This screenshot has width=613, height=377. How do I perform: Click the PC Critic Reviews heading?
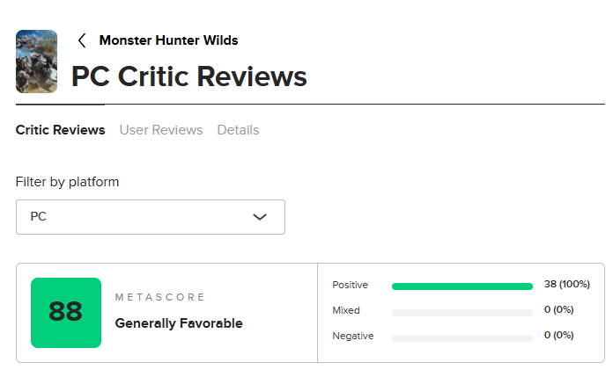click(x=188, y=76)
